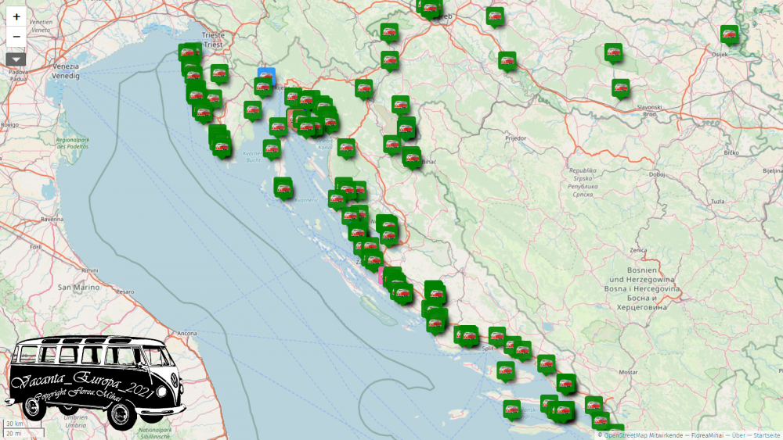Open the camper marker beside Bihać label
This screenshot has height=440, width=783.
point(412,159)
